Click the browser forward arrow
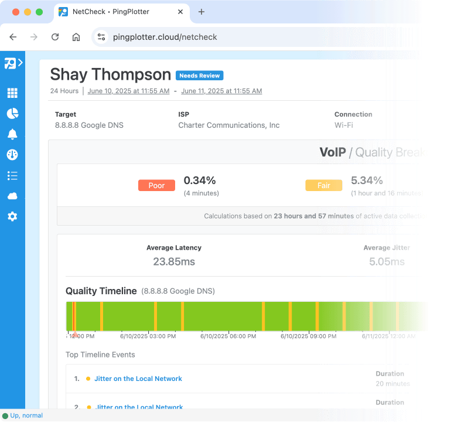The height and width of the screenshot is (422, 451). click(x=34, y=37)
